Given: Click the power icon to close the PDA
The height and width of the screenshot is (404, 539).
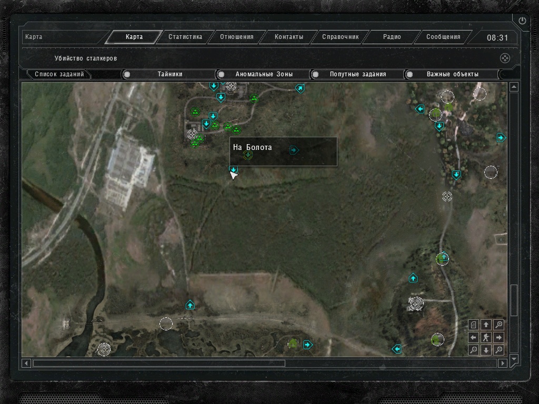Looking at the screenshot, I should (522, 21).
